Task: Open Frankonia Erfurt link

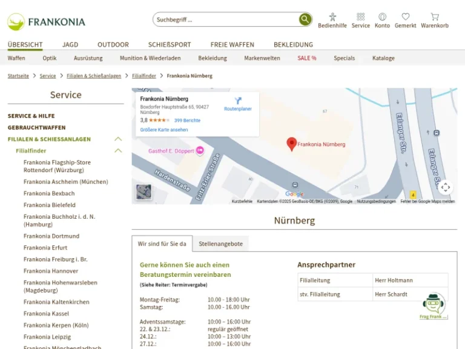Action: (45, 247)
